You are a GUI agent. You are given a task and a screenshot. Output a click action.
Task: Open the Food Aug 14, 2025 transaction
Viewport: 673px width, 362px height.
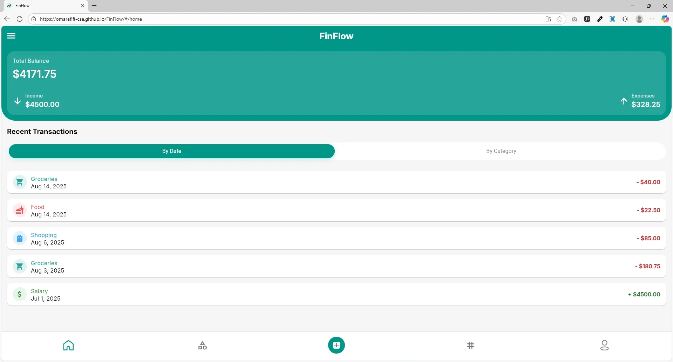[336, 210]
